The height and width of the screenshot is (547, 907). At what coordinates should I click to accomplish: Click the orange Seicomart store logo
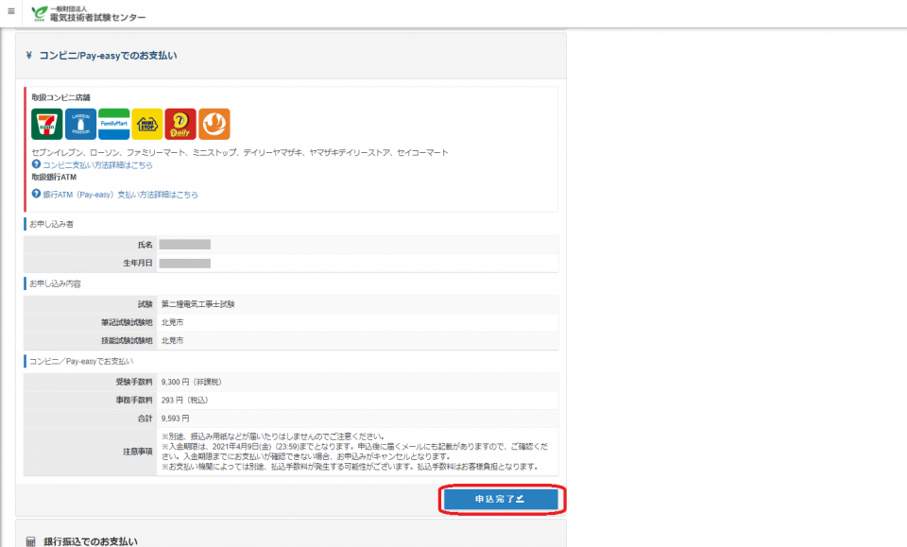[x=214, y=124]
